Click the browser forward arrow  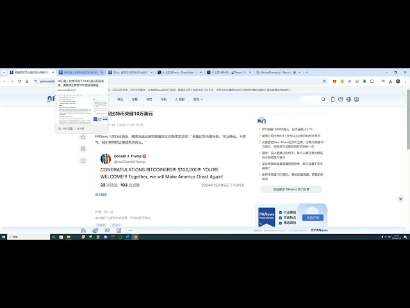tap(12, 81)
